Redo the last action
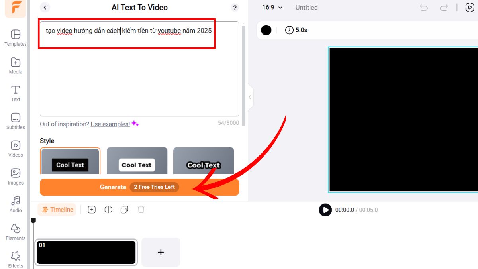Viewport: 478px width, 269px height. coord(443,8)
